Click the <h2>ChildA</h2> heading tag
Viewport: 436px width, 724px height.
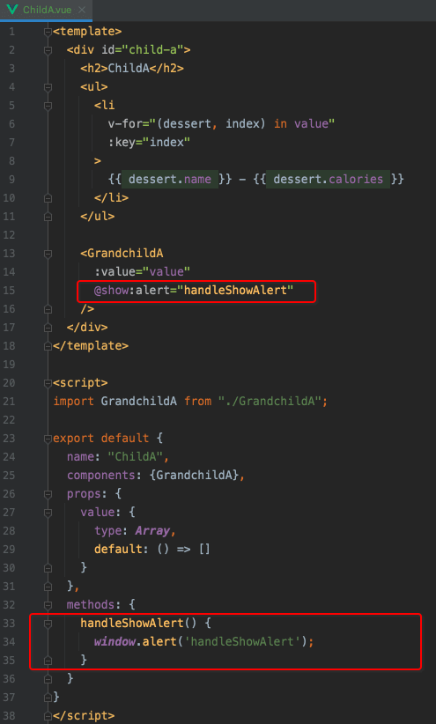point(132,69)
